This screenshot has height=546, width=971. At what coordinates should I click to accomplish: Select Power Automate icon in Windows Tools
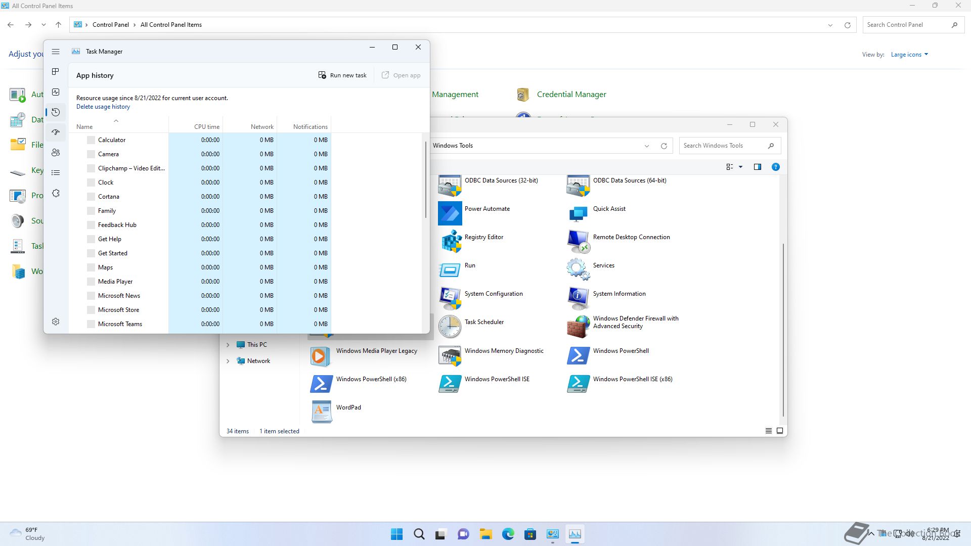point(450,213)
